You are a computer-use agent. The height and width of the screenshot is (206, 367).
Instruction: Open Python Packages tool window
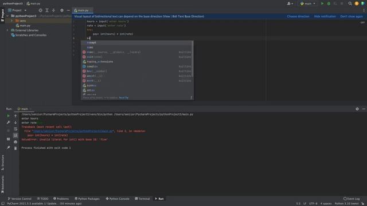point(87,199)
